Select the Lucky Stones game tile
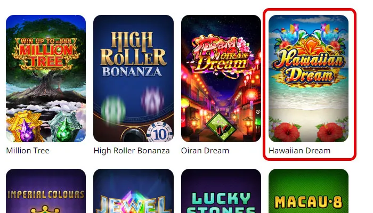 coord(221,191)
